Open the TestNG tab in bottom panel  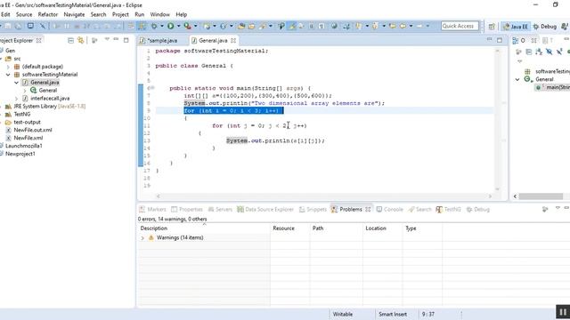[x=448, y=210]
